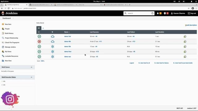The width and height of the screenshot is (198, 111).
Task: Expand the Dashboard breadcrumb arrow
Action: pyautogui.click(x=13, y=18)
